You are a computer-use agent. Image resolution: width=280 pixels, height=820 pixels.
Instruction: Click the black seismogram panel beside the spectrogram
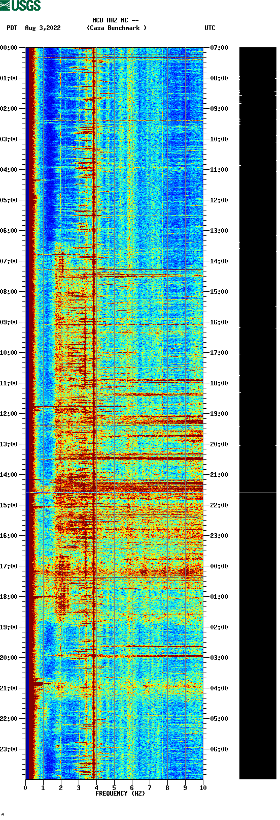[258, 413]
